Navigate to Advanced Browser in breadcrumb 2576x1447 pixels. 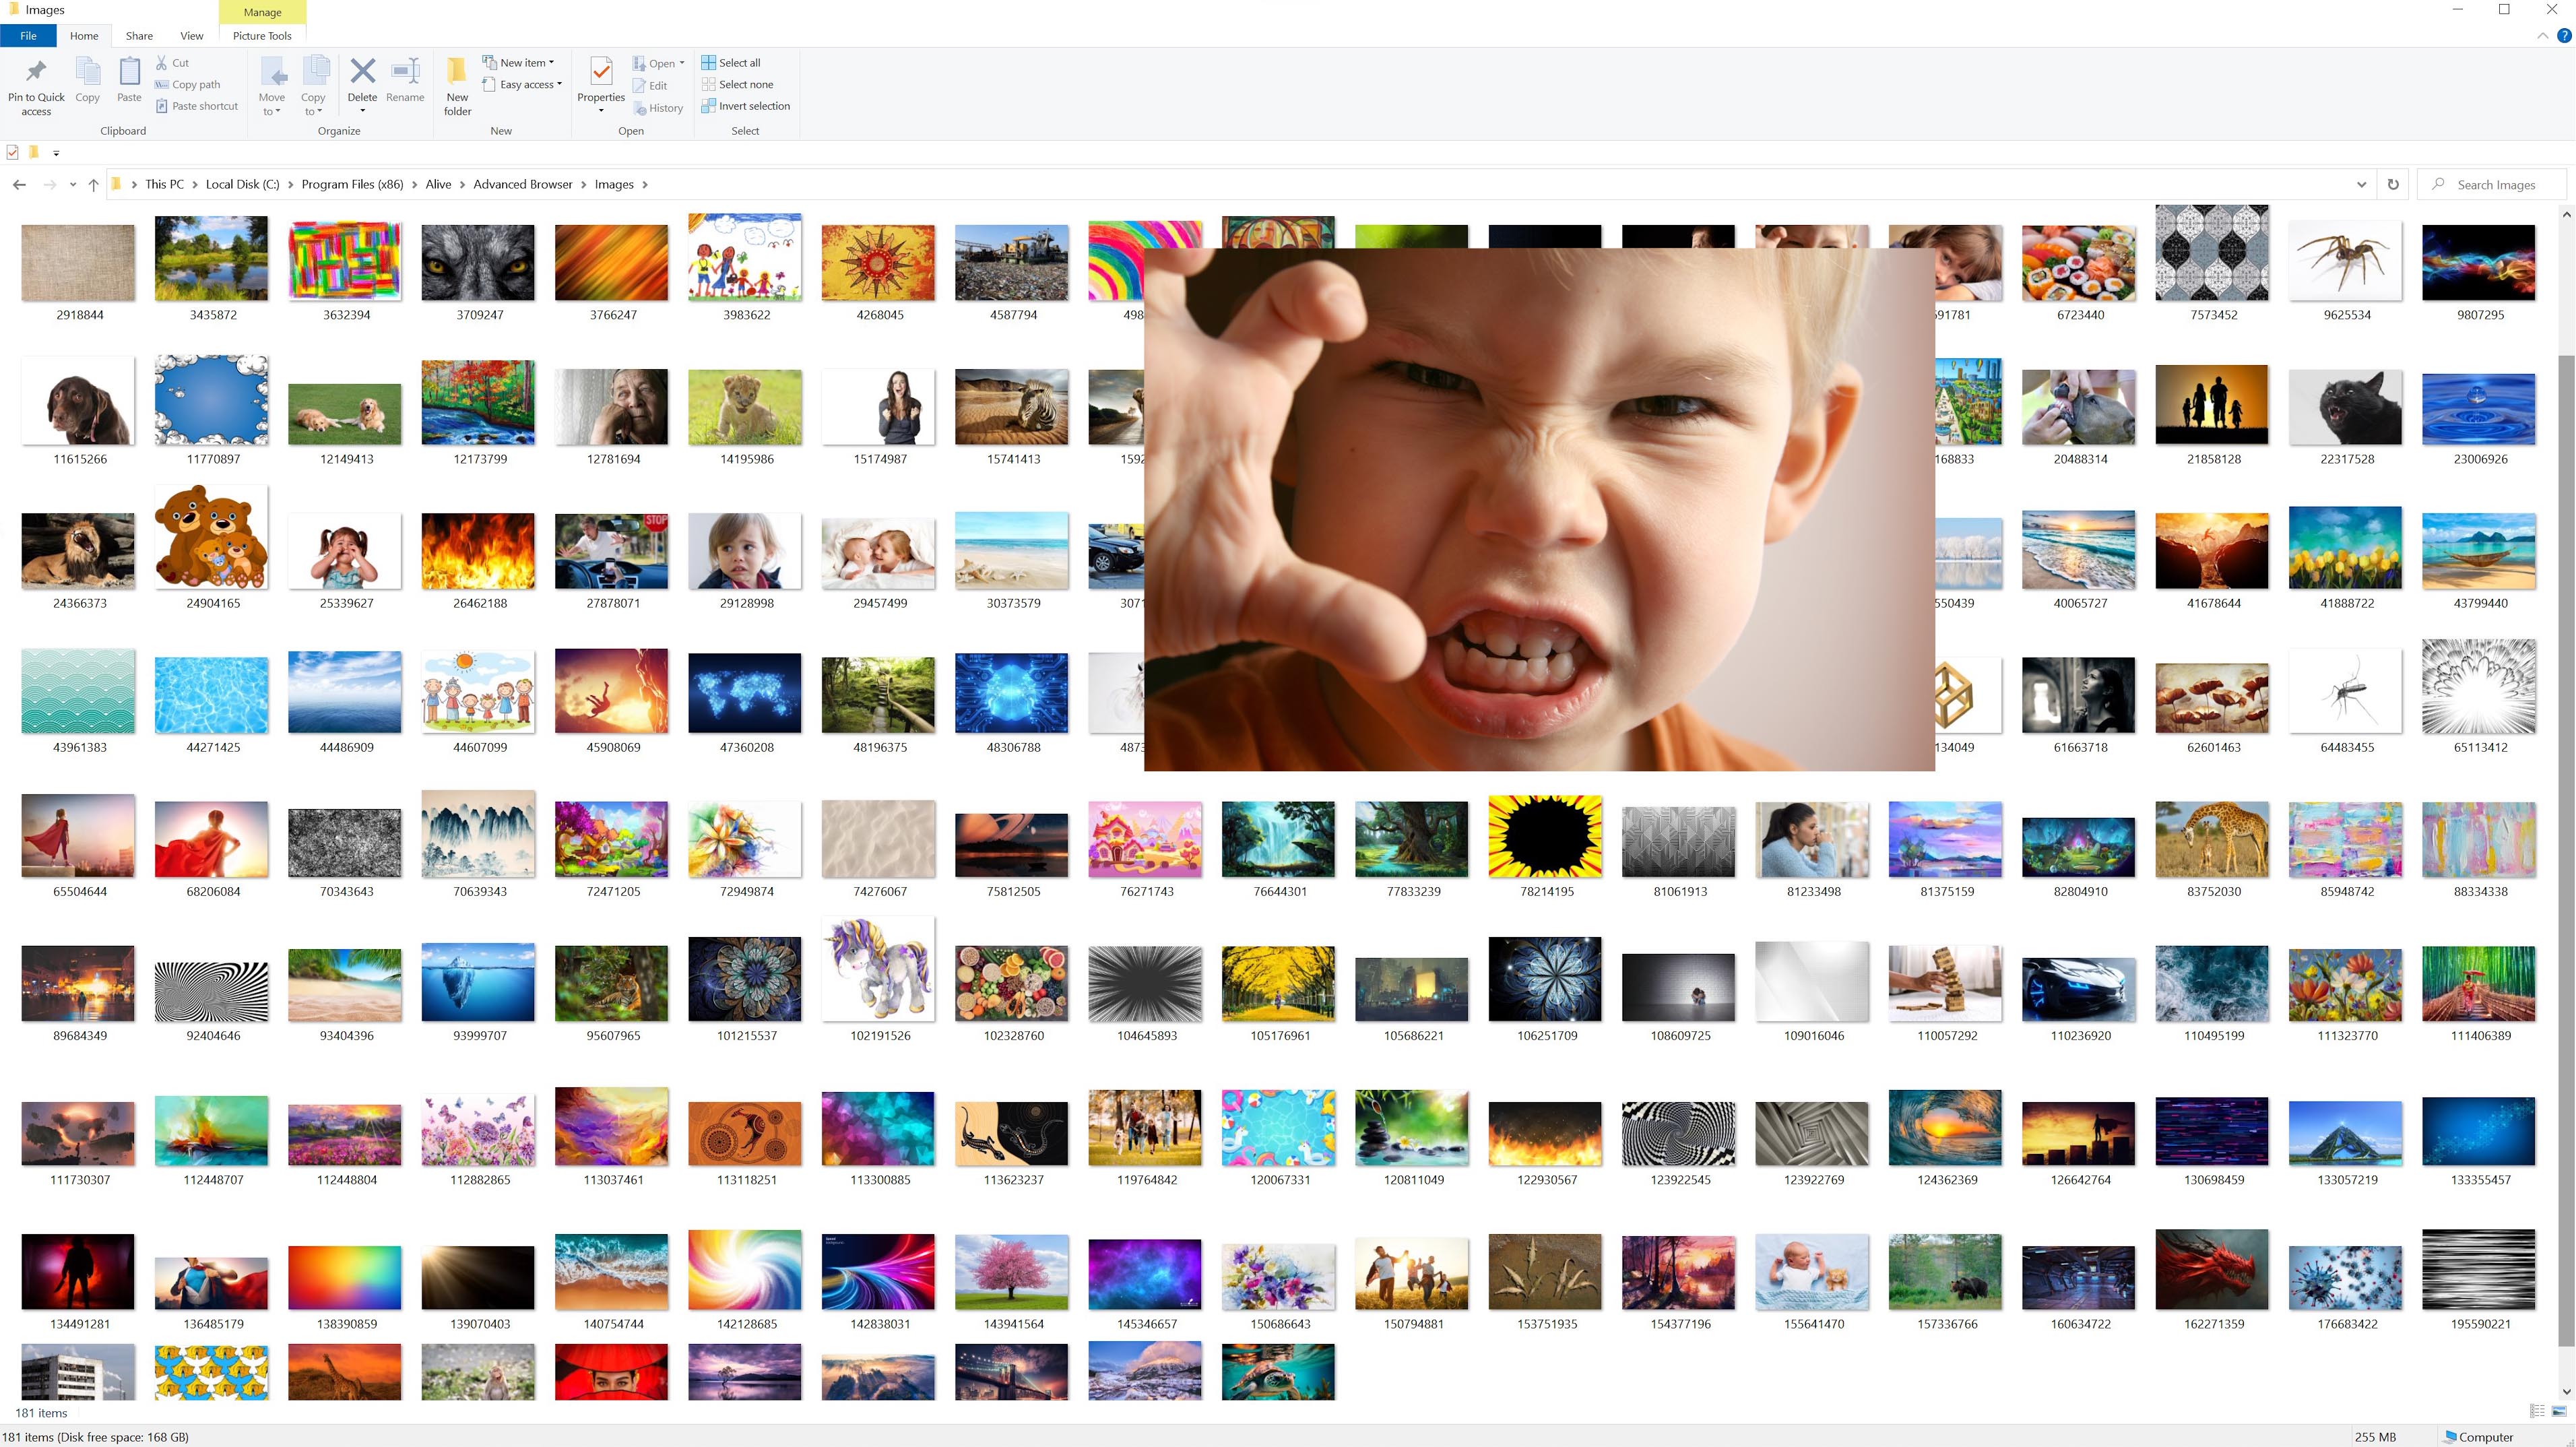(522, 184)
